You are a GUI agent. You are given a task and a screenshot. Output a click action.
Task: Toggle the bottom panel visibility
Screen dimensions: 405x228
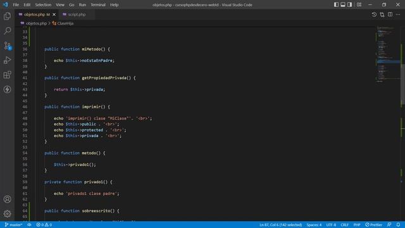tap(343, 4)
